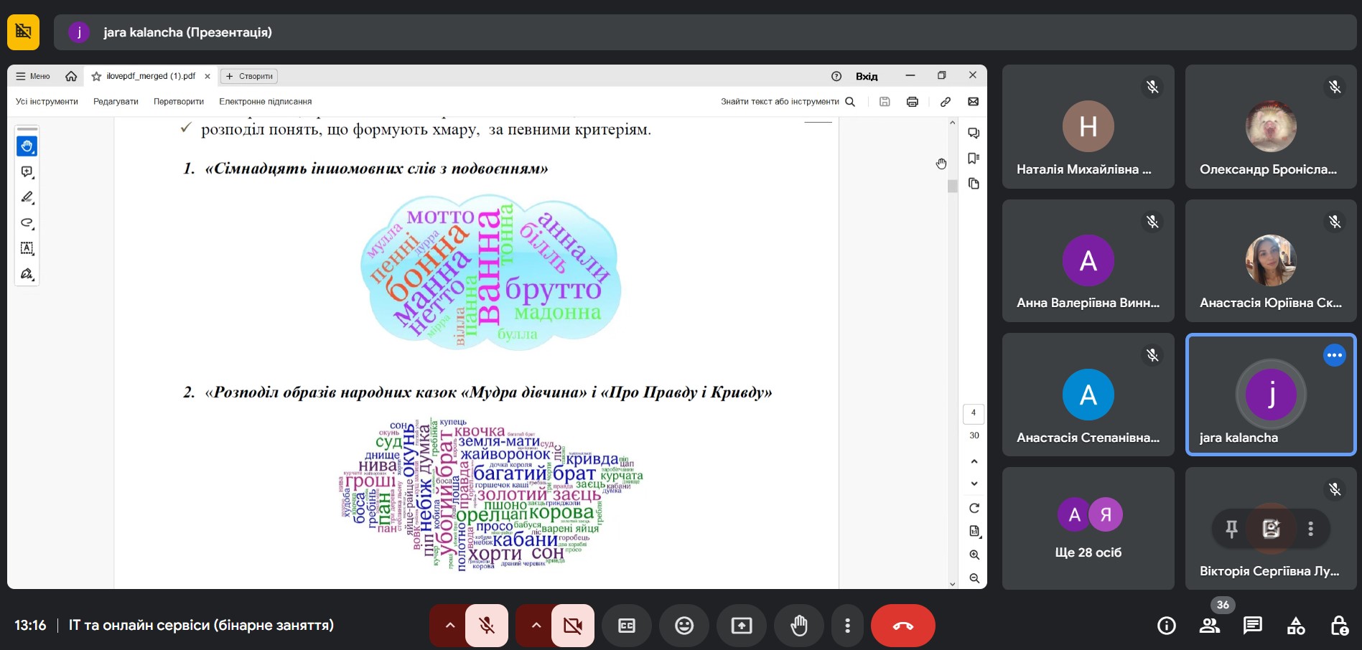Open meeting details info icon
The width and height of the screenshot is (1362, 650).
[1167, 626]
